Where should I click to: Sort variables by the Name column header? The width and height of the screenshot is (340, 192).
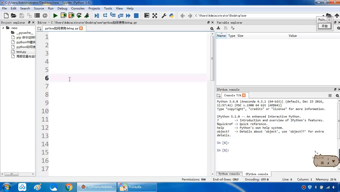(221, 36)
